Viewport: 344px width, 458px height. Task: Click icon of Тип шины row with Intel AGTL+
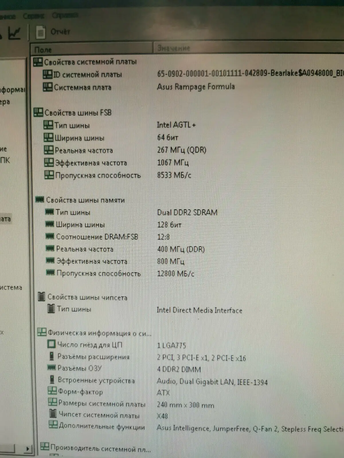coord(48,125)
